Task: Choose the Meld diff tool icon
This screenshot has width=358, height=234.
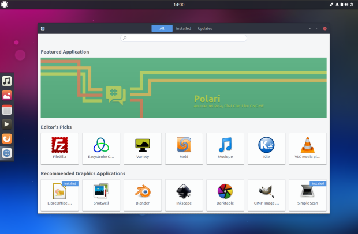Action: tap(184, 145)
